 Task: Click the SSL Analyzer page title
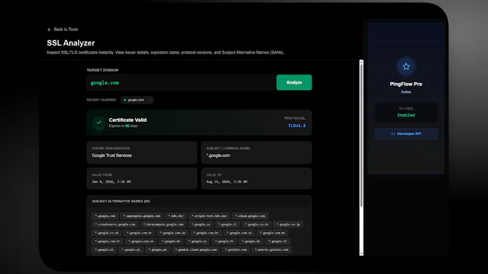click(71, 43)
